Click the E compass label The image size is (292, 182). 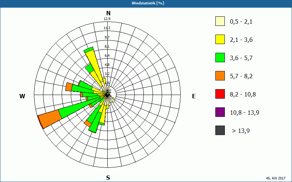[x=194, y=96]
